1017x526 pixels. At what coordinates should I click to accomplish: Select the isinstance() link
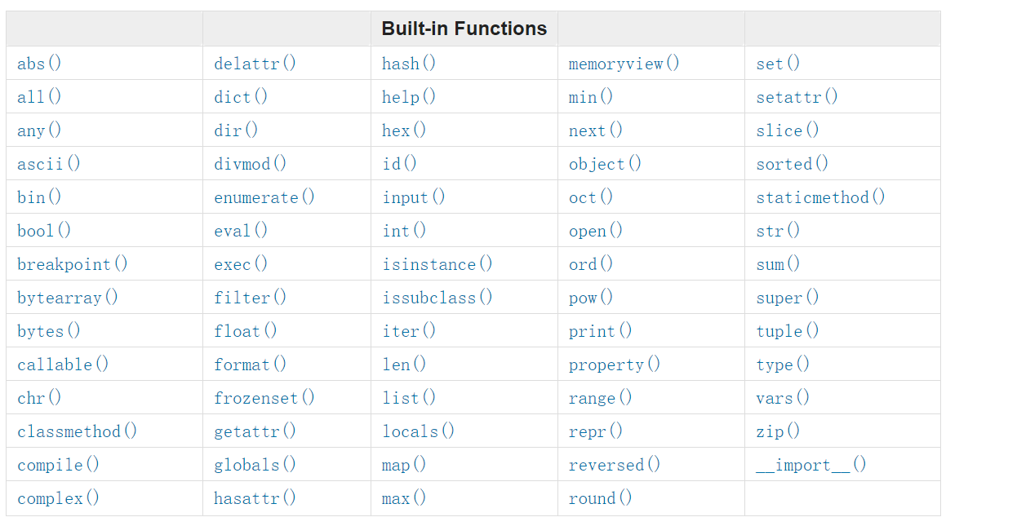(x=437, y=264)
